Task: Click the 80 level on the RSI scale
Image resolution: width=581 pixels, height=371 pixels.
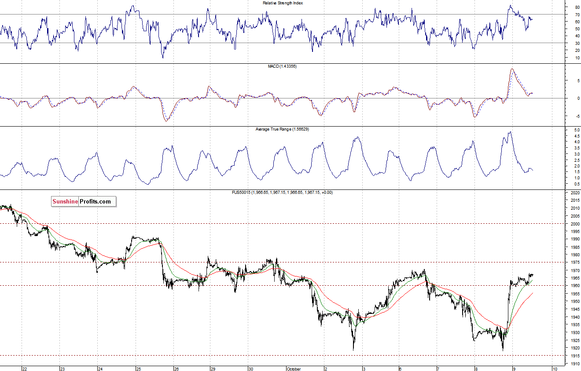Action: [x=577, y=7]
